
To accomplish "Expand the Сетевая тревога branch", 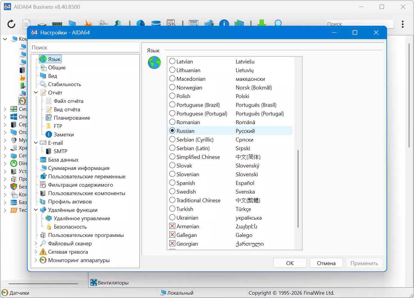I will 36,252.
